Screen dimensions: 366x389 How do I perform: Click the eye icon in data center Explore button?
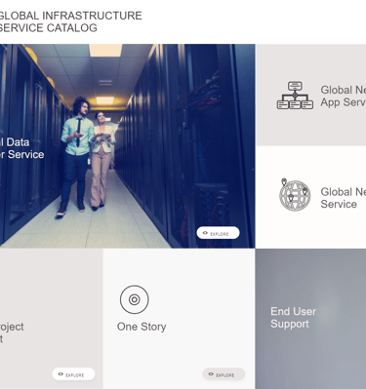pyautogui.click(x=205, y=233)
